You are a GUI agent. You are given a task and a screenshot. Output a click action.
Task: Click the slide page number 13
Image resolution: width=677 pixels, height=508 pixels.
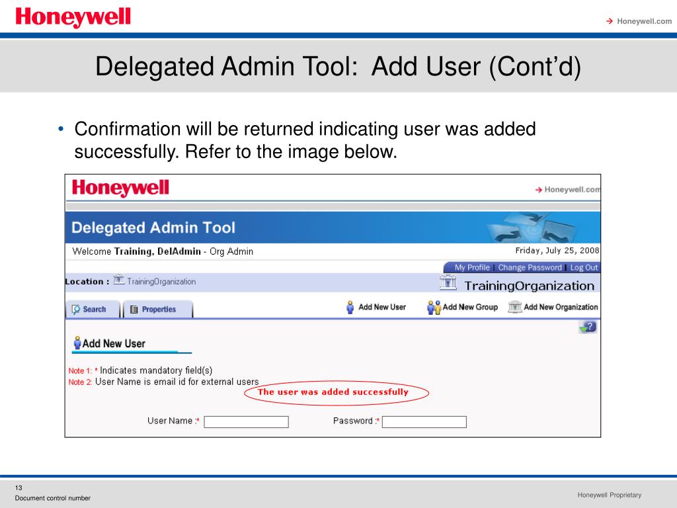tap(19, 487)
